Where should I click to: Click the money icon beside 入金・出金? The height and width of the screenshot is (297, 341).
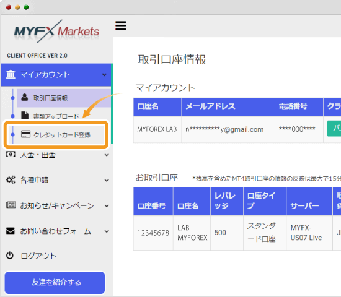tap(11, 154)
